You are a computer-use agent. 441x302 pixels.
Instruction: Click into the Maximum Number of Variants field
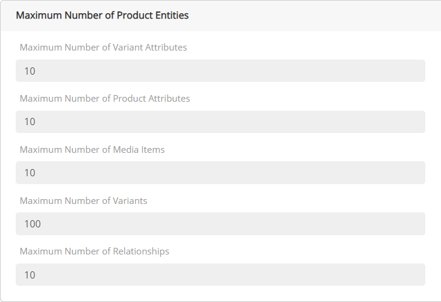point(220,224)
